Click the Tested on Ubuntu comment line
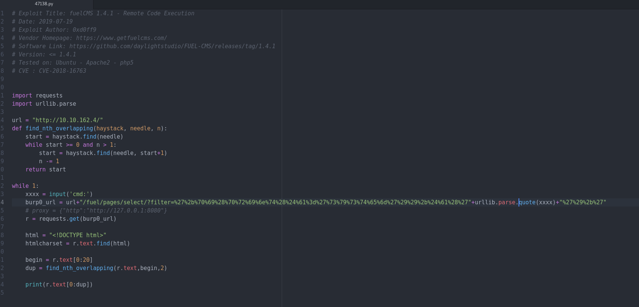The image size is (639, 307). click(73, 63)
